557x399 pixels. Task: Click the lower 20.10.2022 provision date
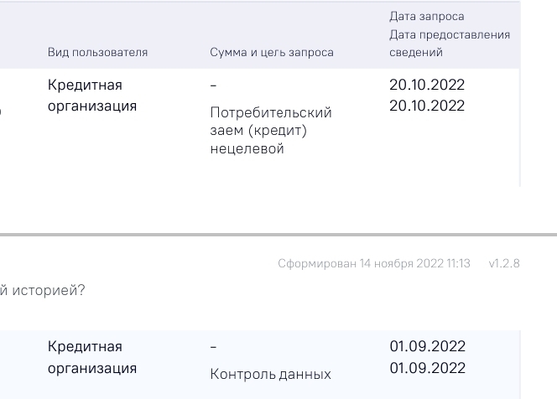tap(427, 106)
